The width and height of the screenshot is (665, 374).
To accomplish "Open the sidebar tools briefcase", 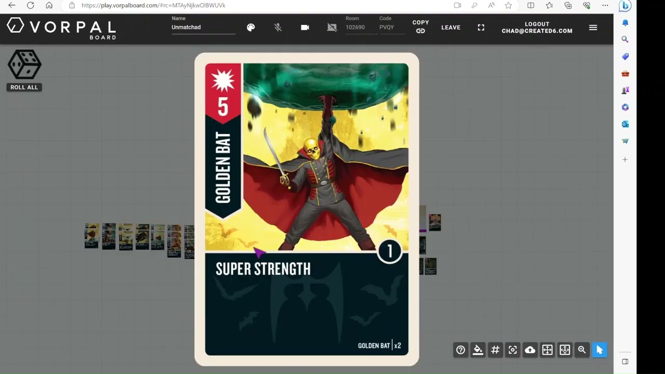I will [x=625, y=74].
